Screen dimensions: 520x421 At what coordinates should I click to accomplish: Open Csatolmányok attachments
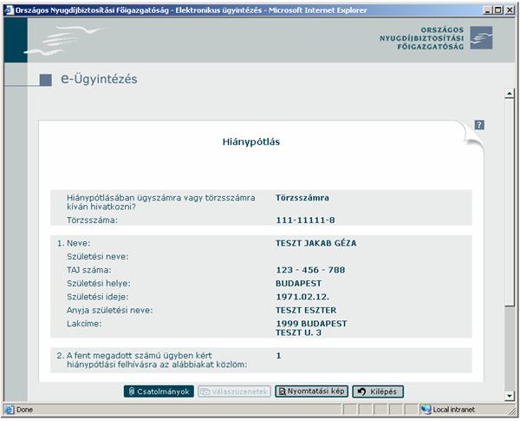pyautogui.click(x=159, y=391)
